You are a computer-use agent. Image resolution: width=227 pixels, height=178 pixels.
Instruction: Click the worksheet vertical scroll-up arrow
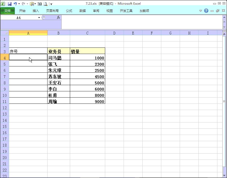click(224, 34)
